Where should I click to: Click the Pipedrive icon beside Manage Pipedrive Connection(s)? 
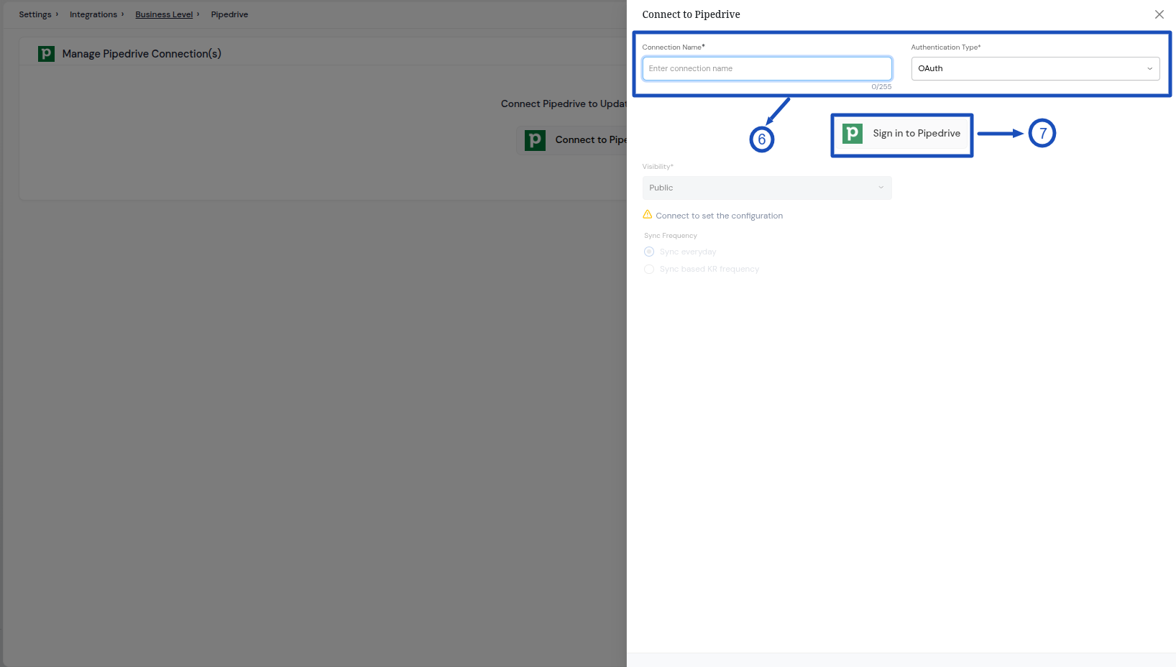tap(46, 53)
